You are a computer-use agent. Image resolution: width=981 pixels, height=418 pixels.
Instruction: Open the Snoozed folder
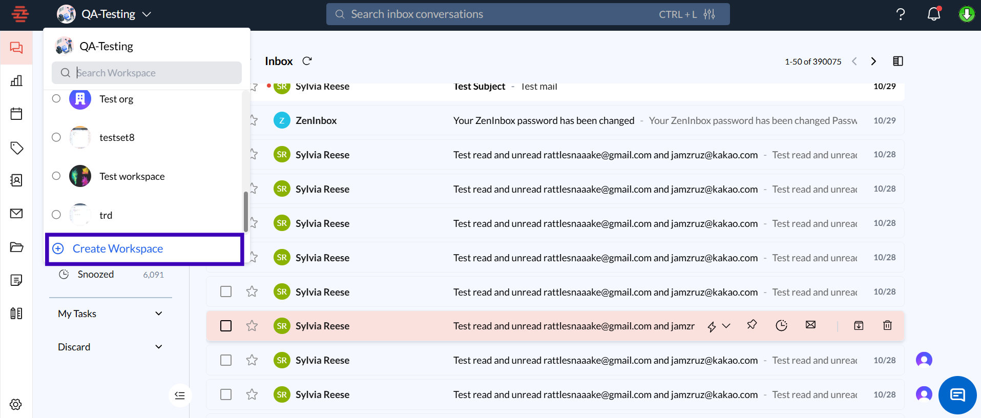96,275
